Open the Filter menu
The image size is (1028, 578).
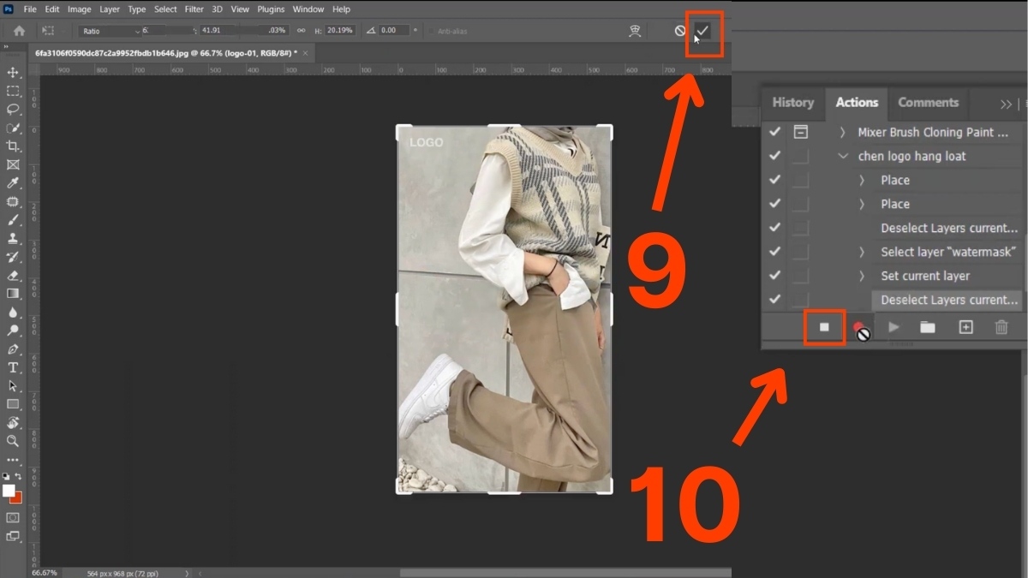tap(194, 9)
